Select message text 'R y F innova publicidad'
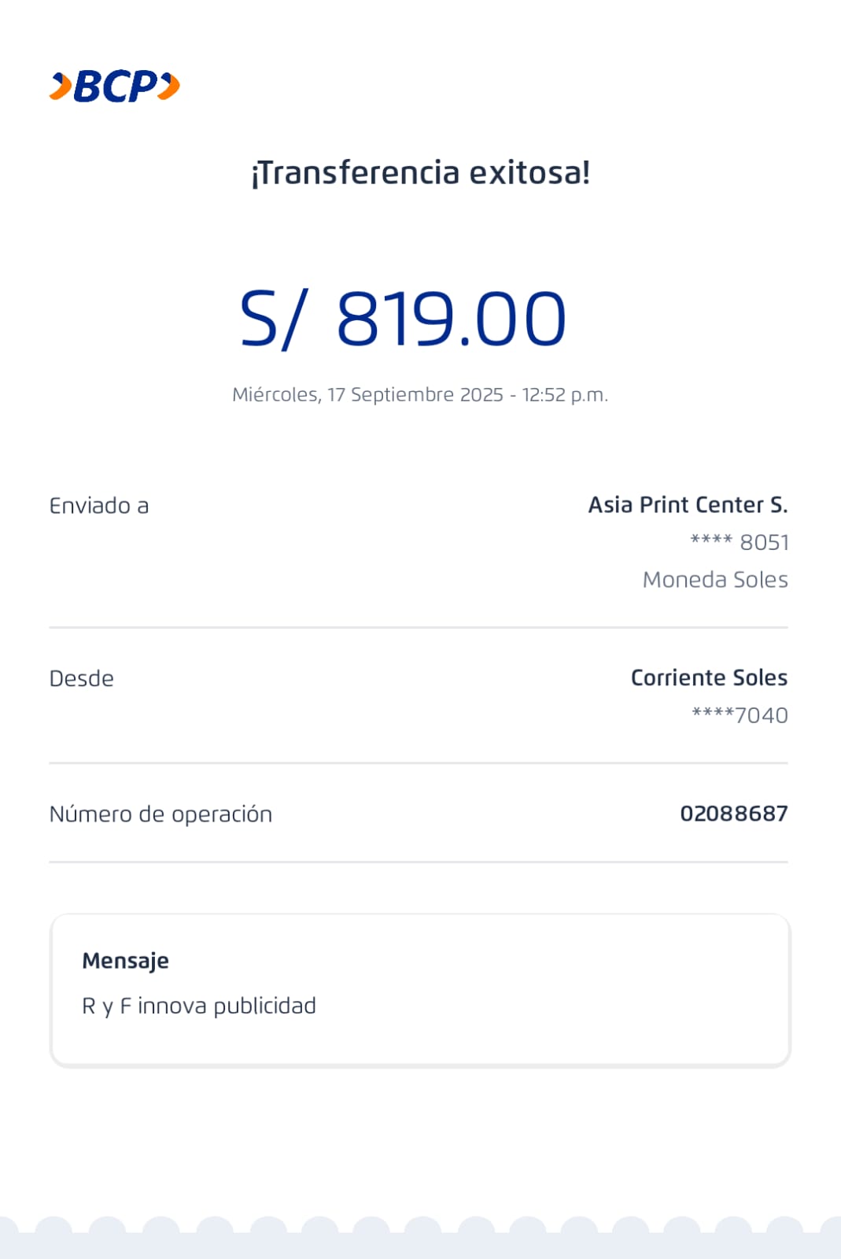The height and width of the screenshot is (1259, 841). (x=199, y=1006)
